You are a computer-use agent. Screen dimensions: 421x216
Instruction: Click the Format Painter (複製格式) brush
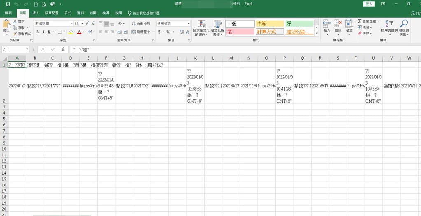point(15,34)
